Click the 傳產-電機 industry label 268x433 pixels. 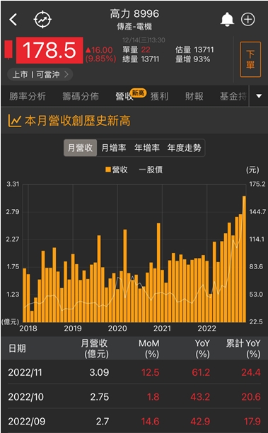(134, 27)
